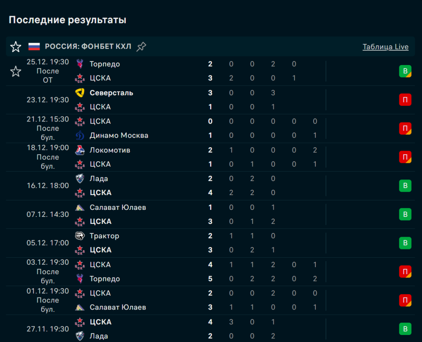Click Салават Юлаев logo in 07.12 match
The width and height of the screenshot is (422, 342).
point(80,208)
